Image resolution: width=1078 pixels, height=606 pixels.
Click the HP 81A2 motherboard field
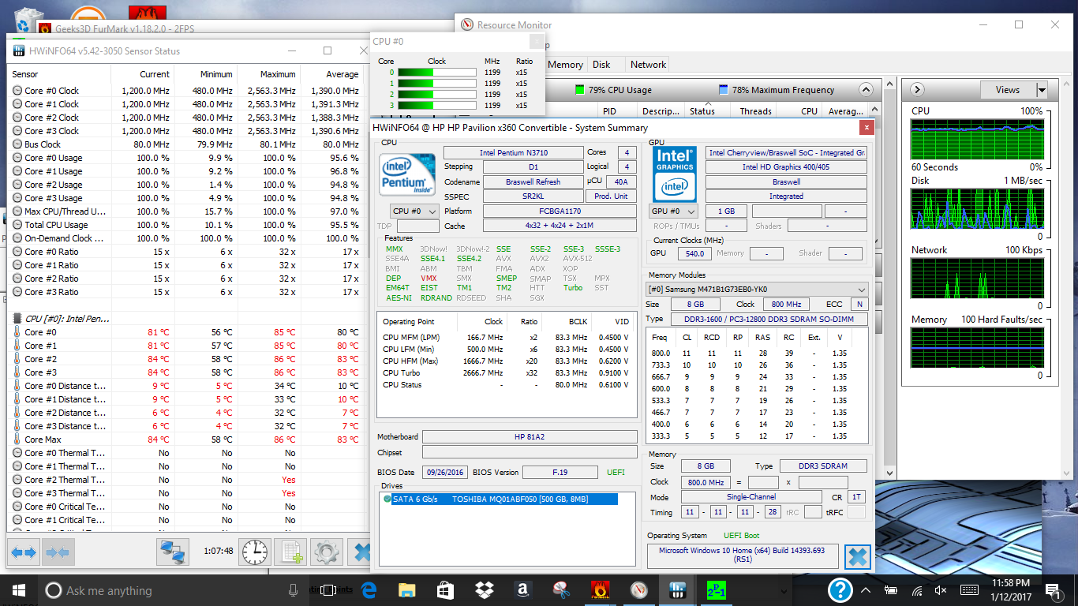point(530,436)
